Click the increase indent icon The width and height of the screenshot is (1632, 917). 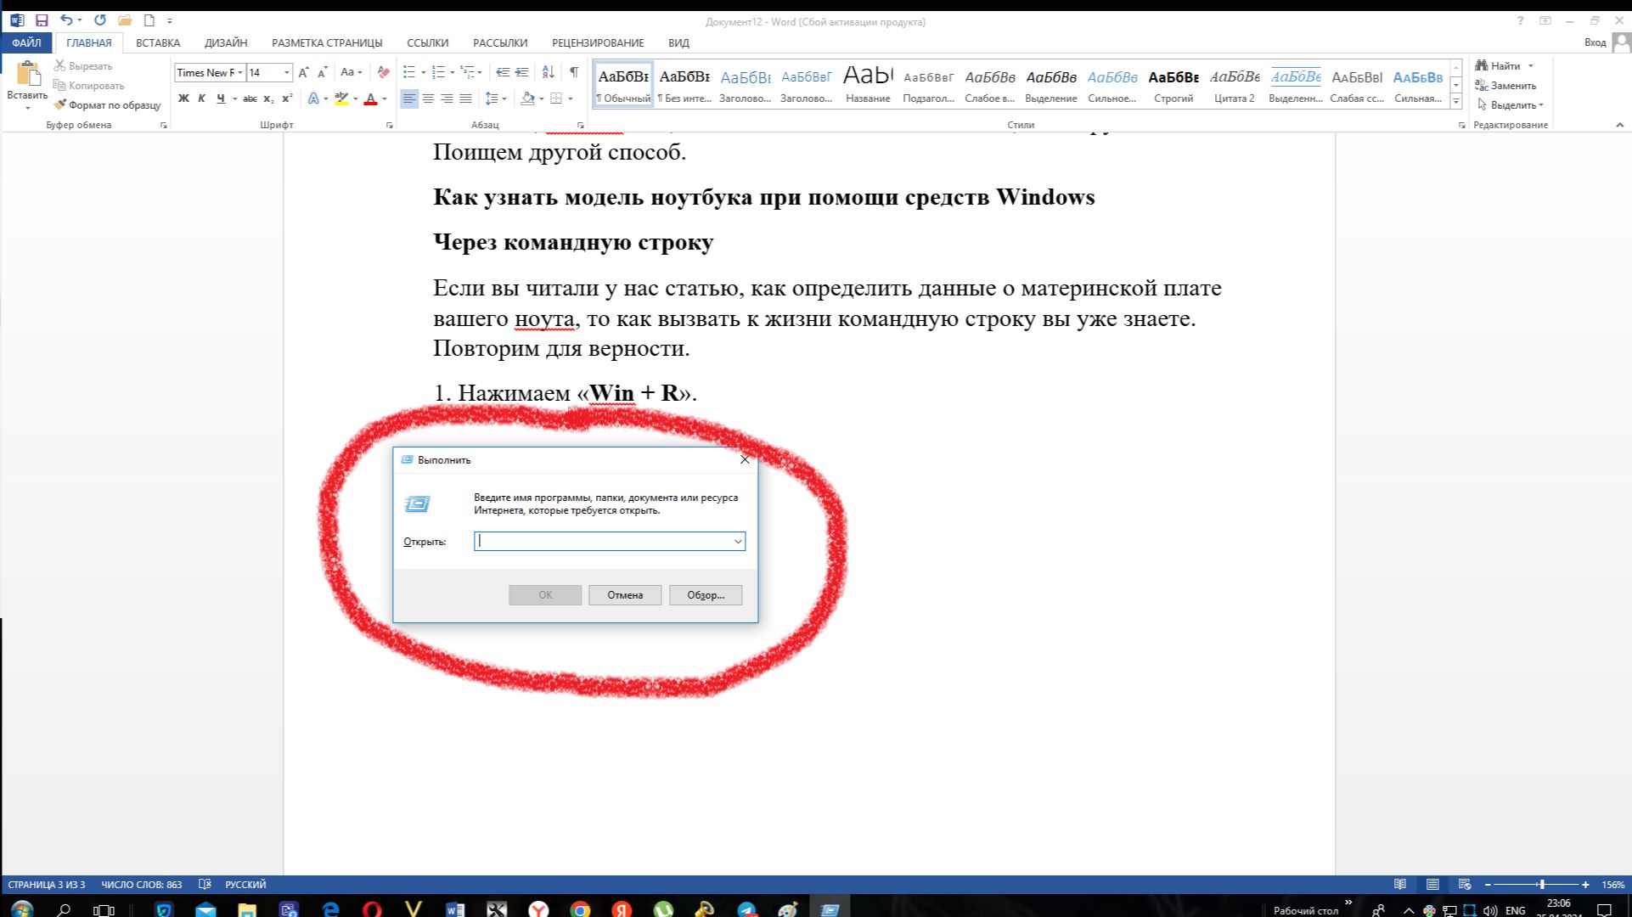[522, 72]
